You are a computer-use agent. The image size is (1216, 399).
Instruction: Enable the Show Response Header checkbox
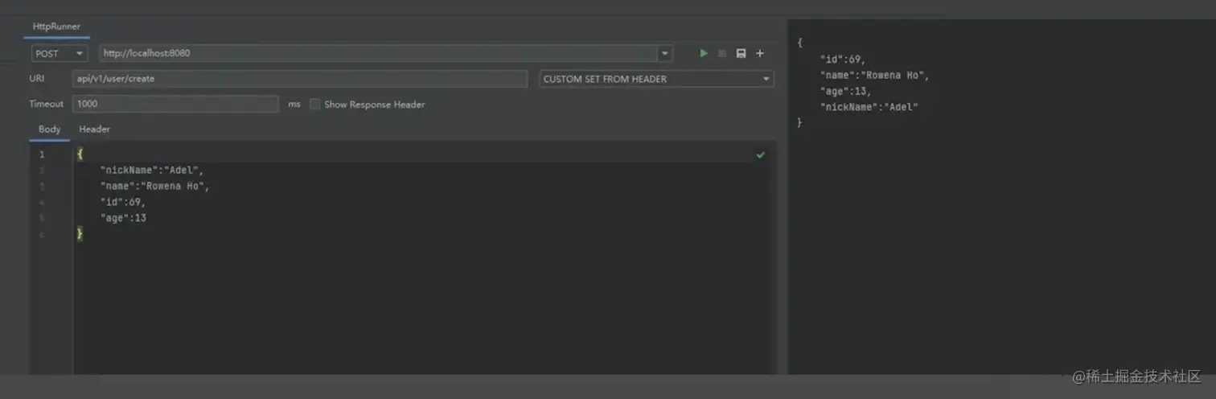[315, 105]
